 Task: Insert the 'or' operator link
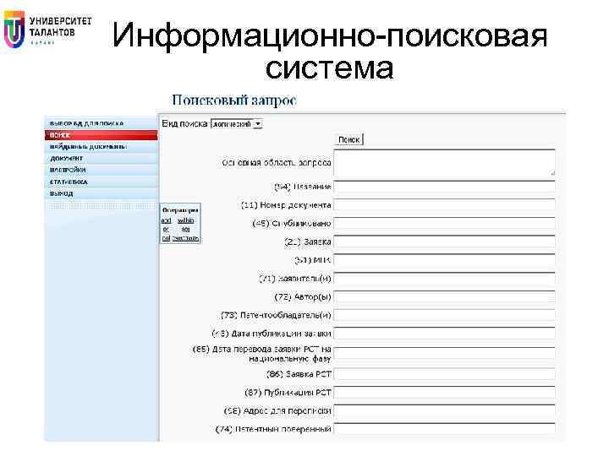click(x=166, y=229)
